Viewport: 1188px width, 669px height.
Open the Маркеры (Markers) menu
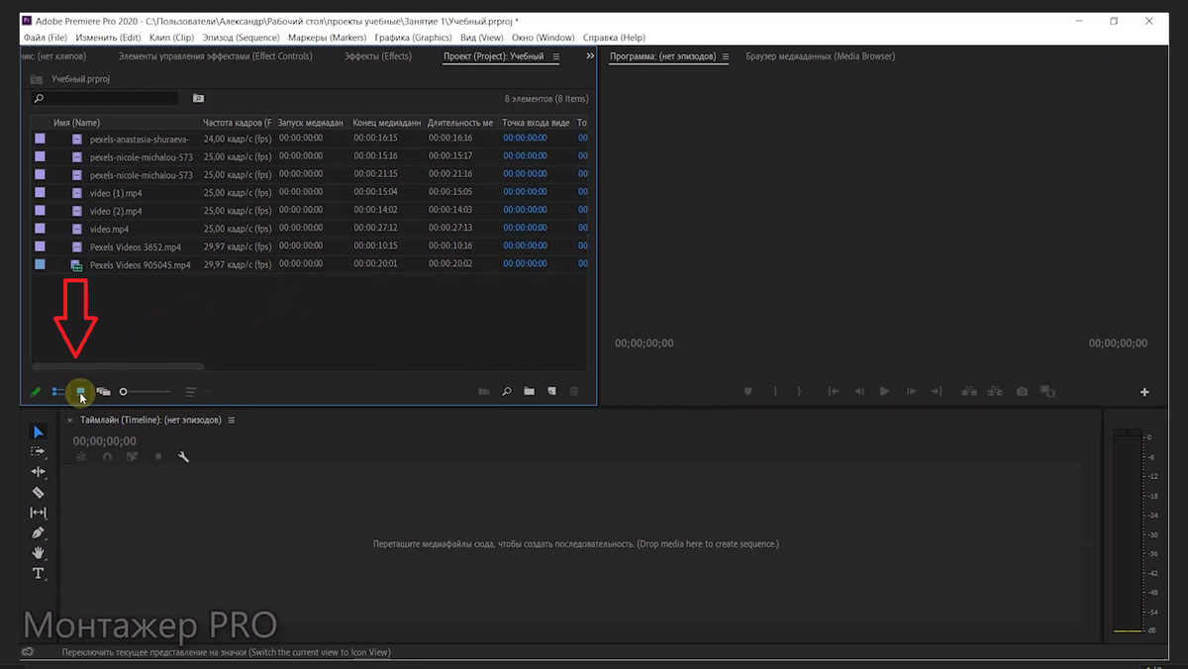coord(327,38)
